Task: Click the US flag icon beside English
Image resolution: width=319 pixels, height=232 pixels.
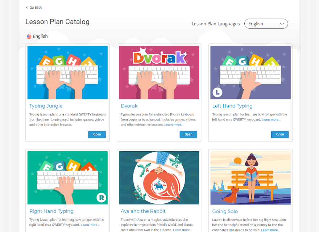Action: click(x=29, y=36)
